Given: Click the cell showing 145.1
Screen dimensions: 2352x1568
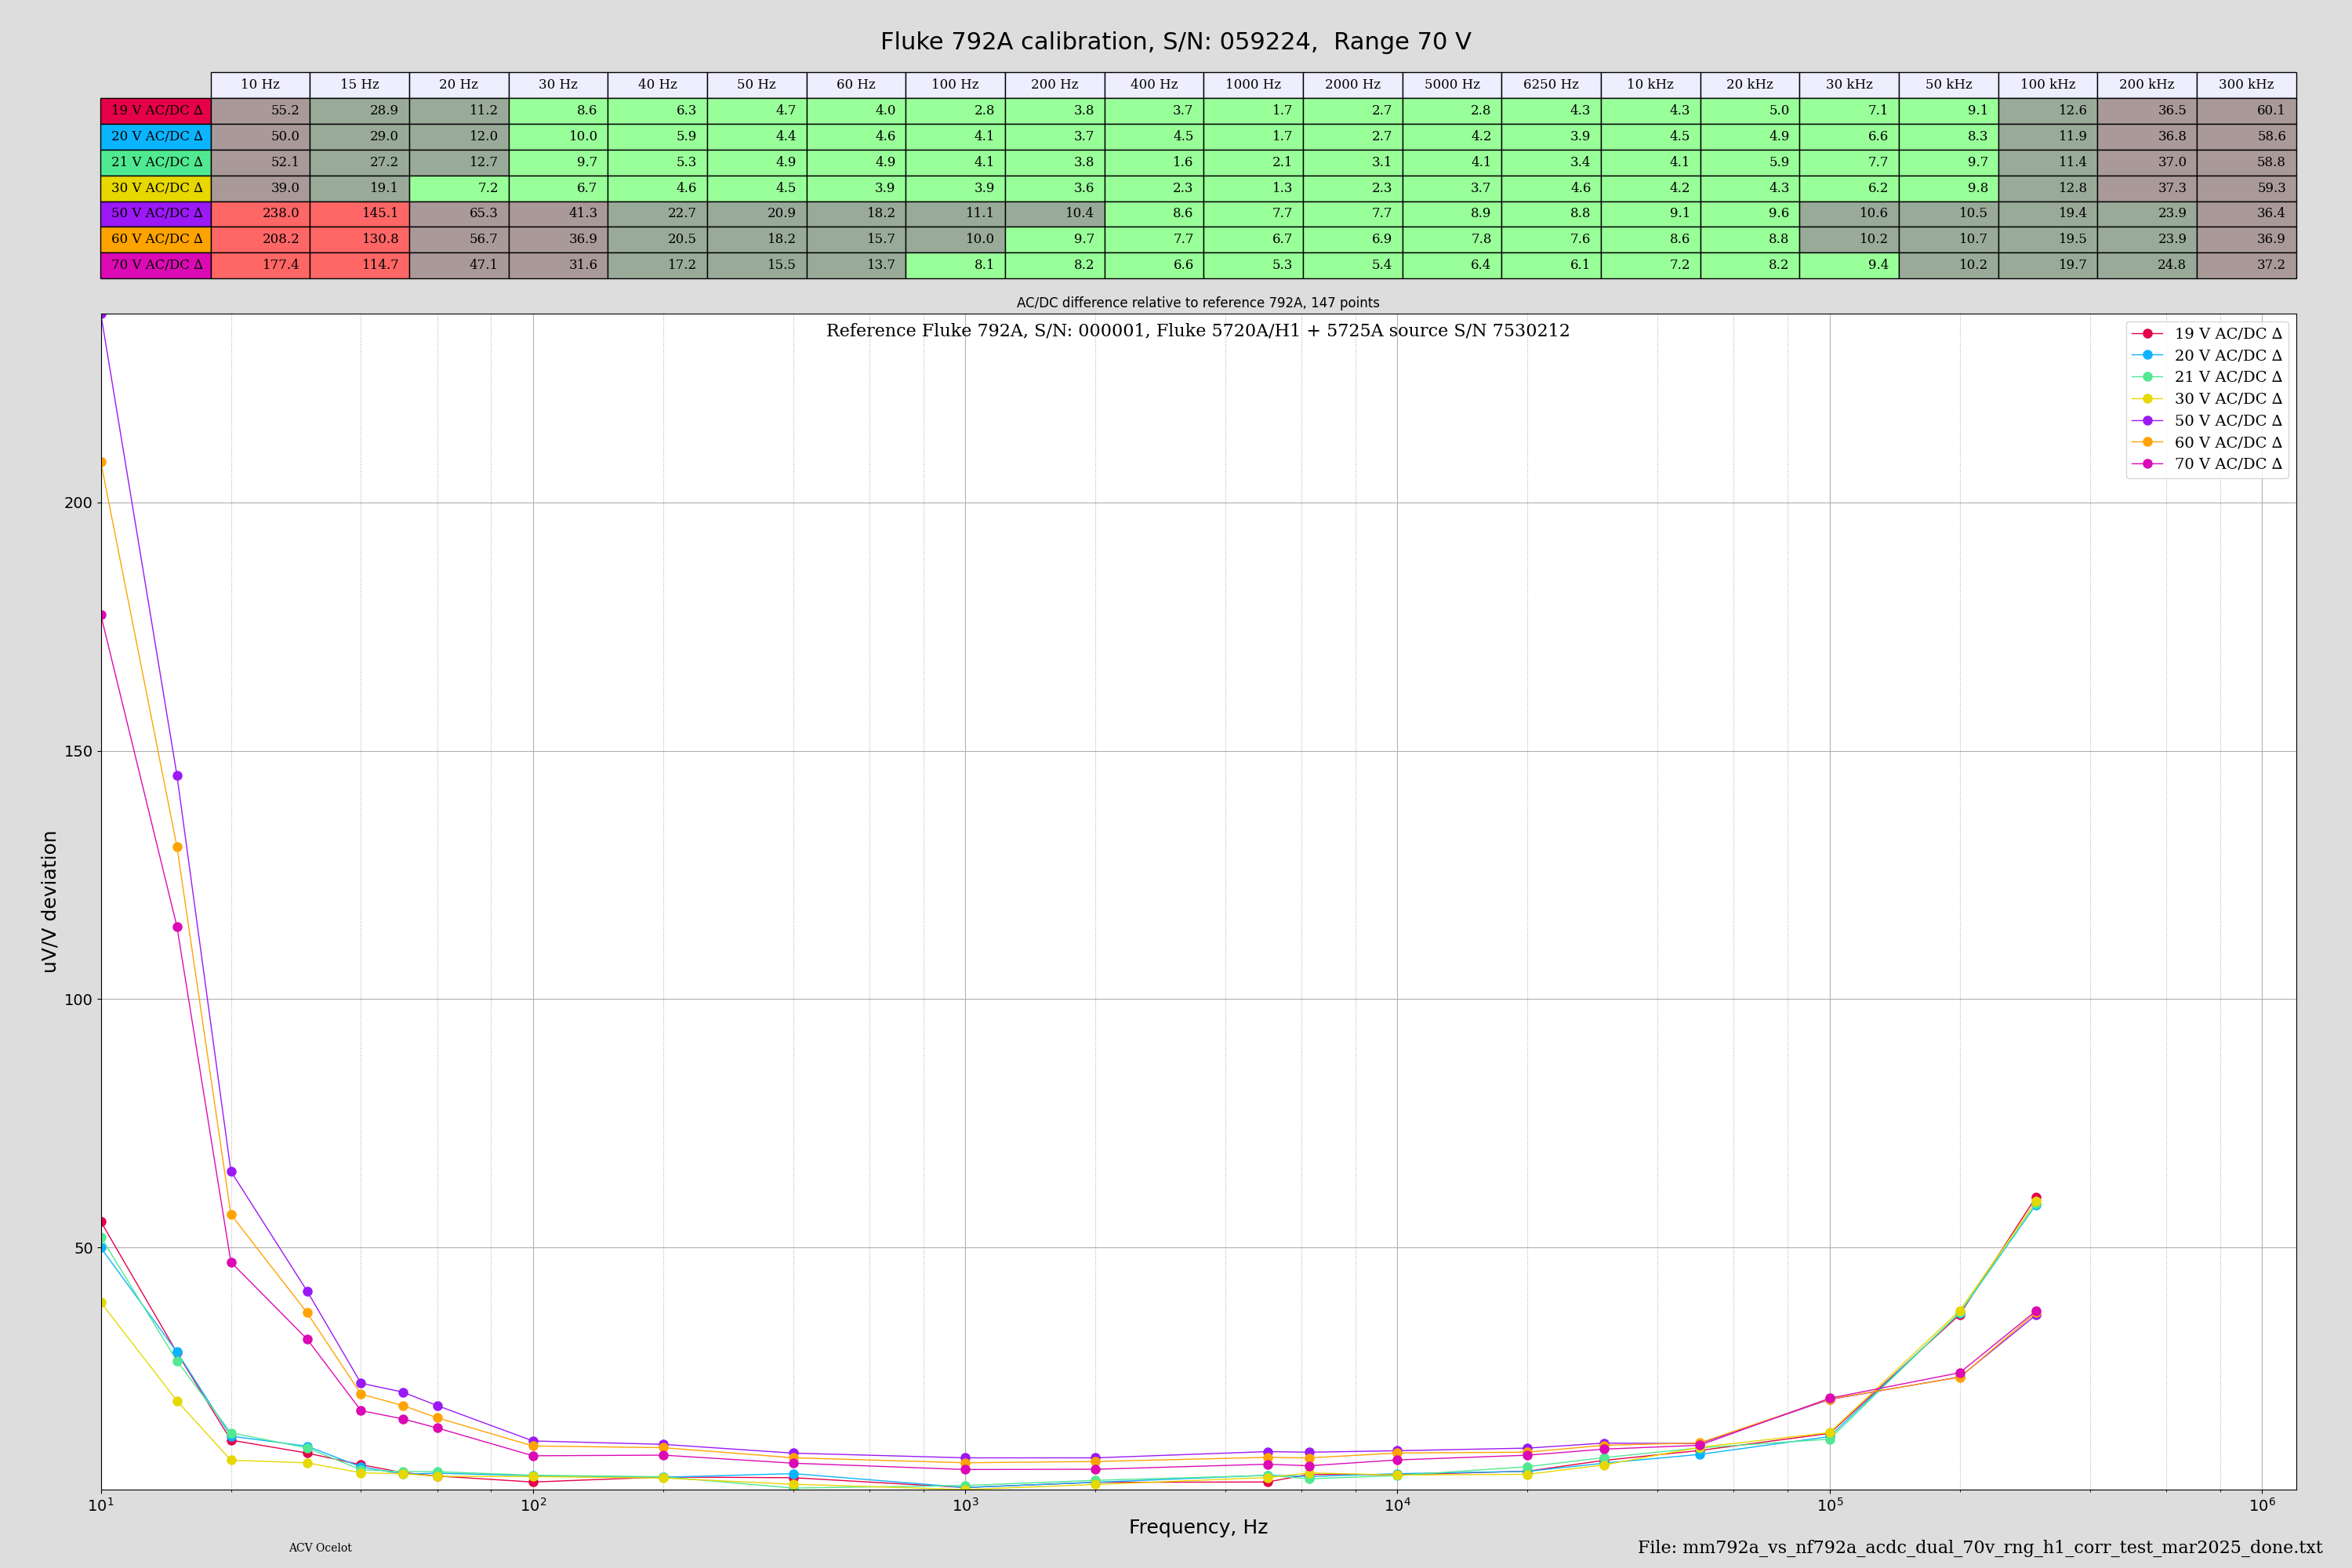Looking at the screenshot, I should (x=360, y=214).
